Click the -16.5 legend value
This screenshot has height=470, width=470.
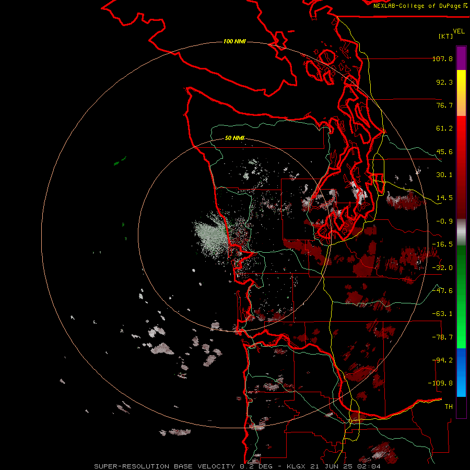(442, 244)
